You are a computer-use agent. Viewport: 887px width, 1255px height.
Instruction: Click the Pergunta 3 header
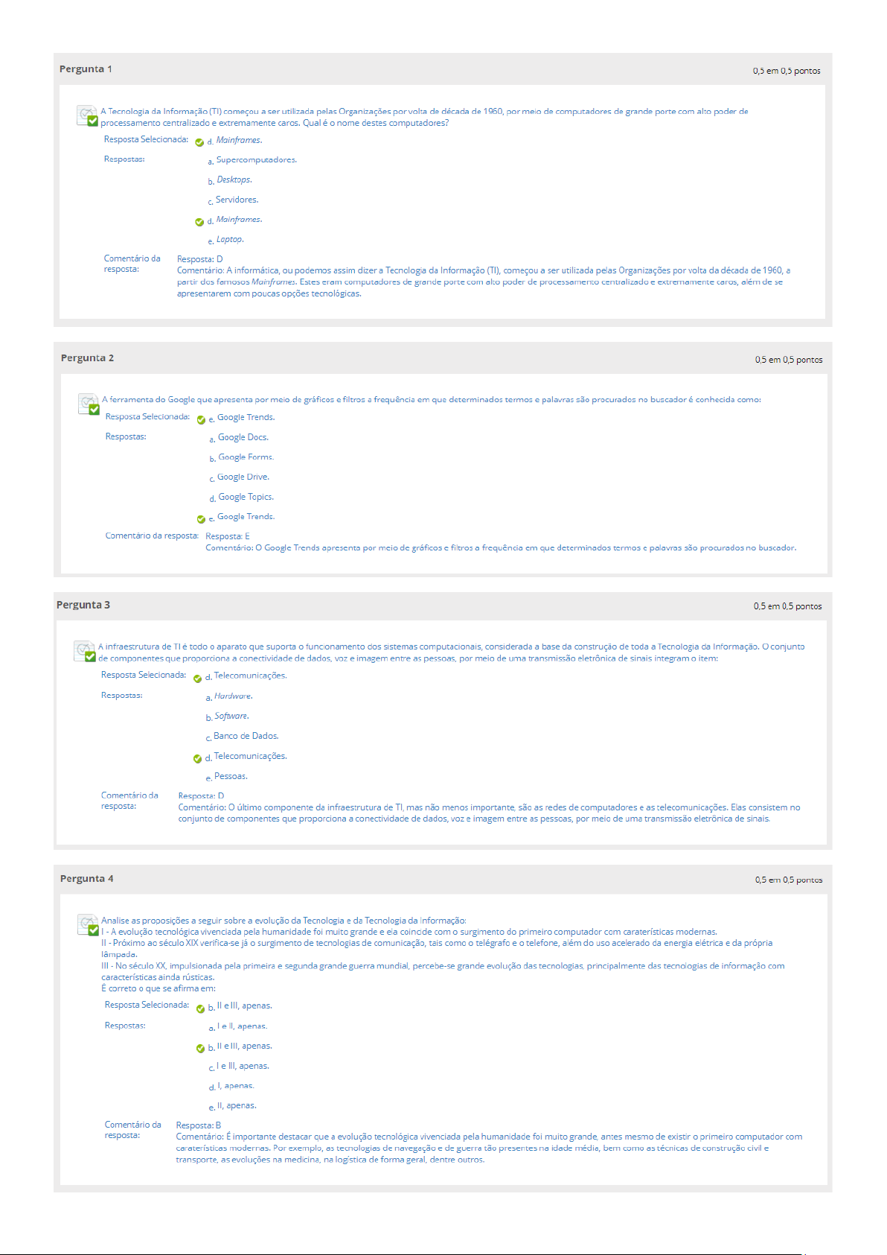(443, 605)
